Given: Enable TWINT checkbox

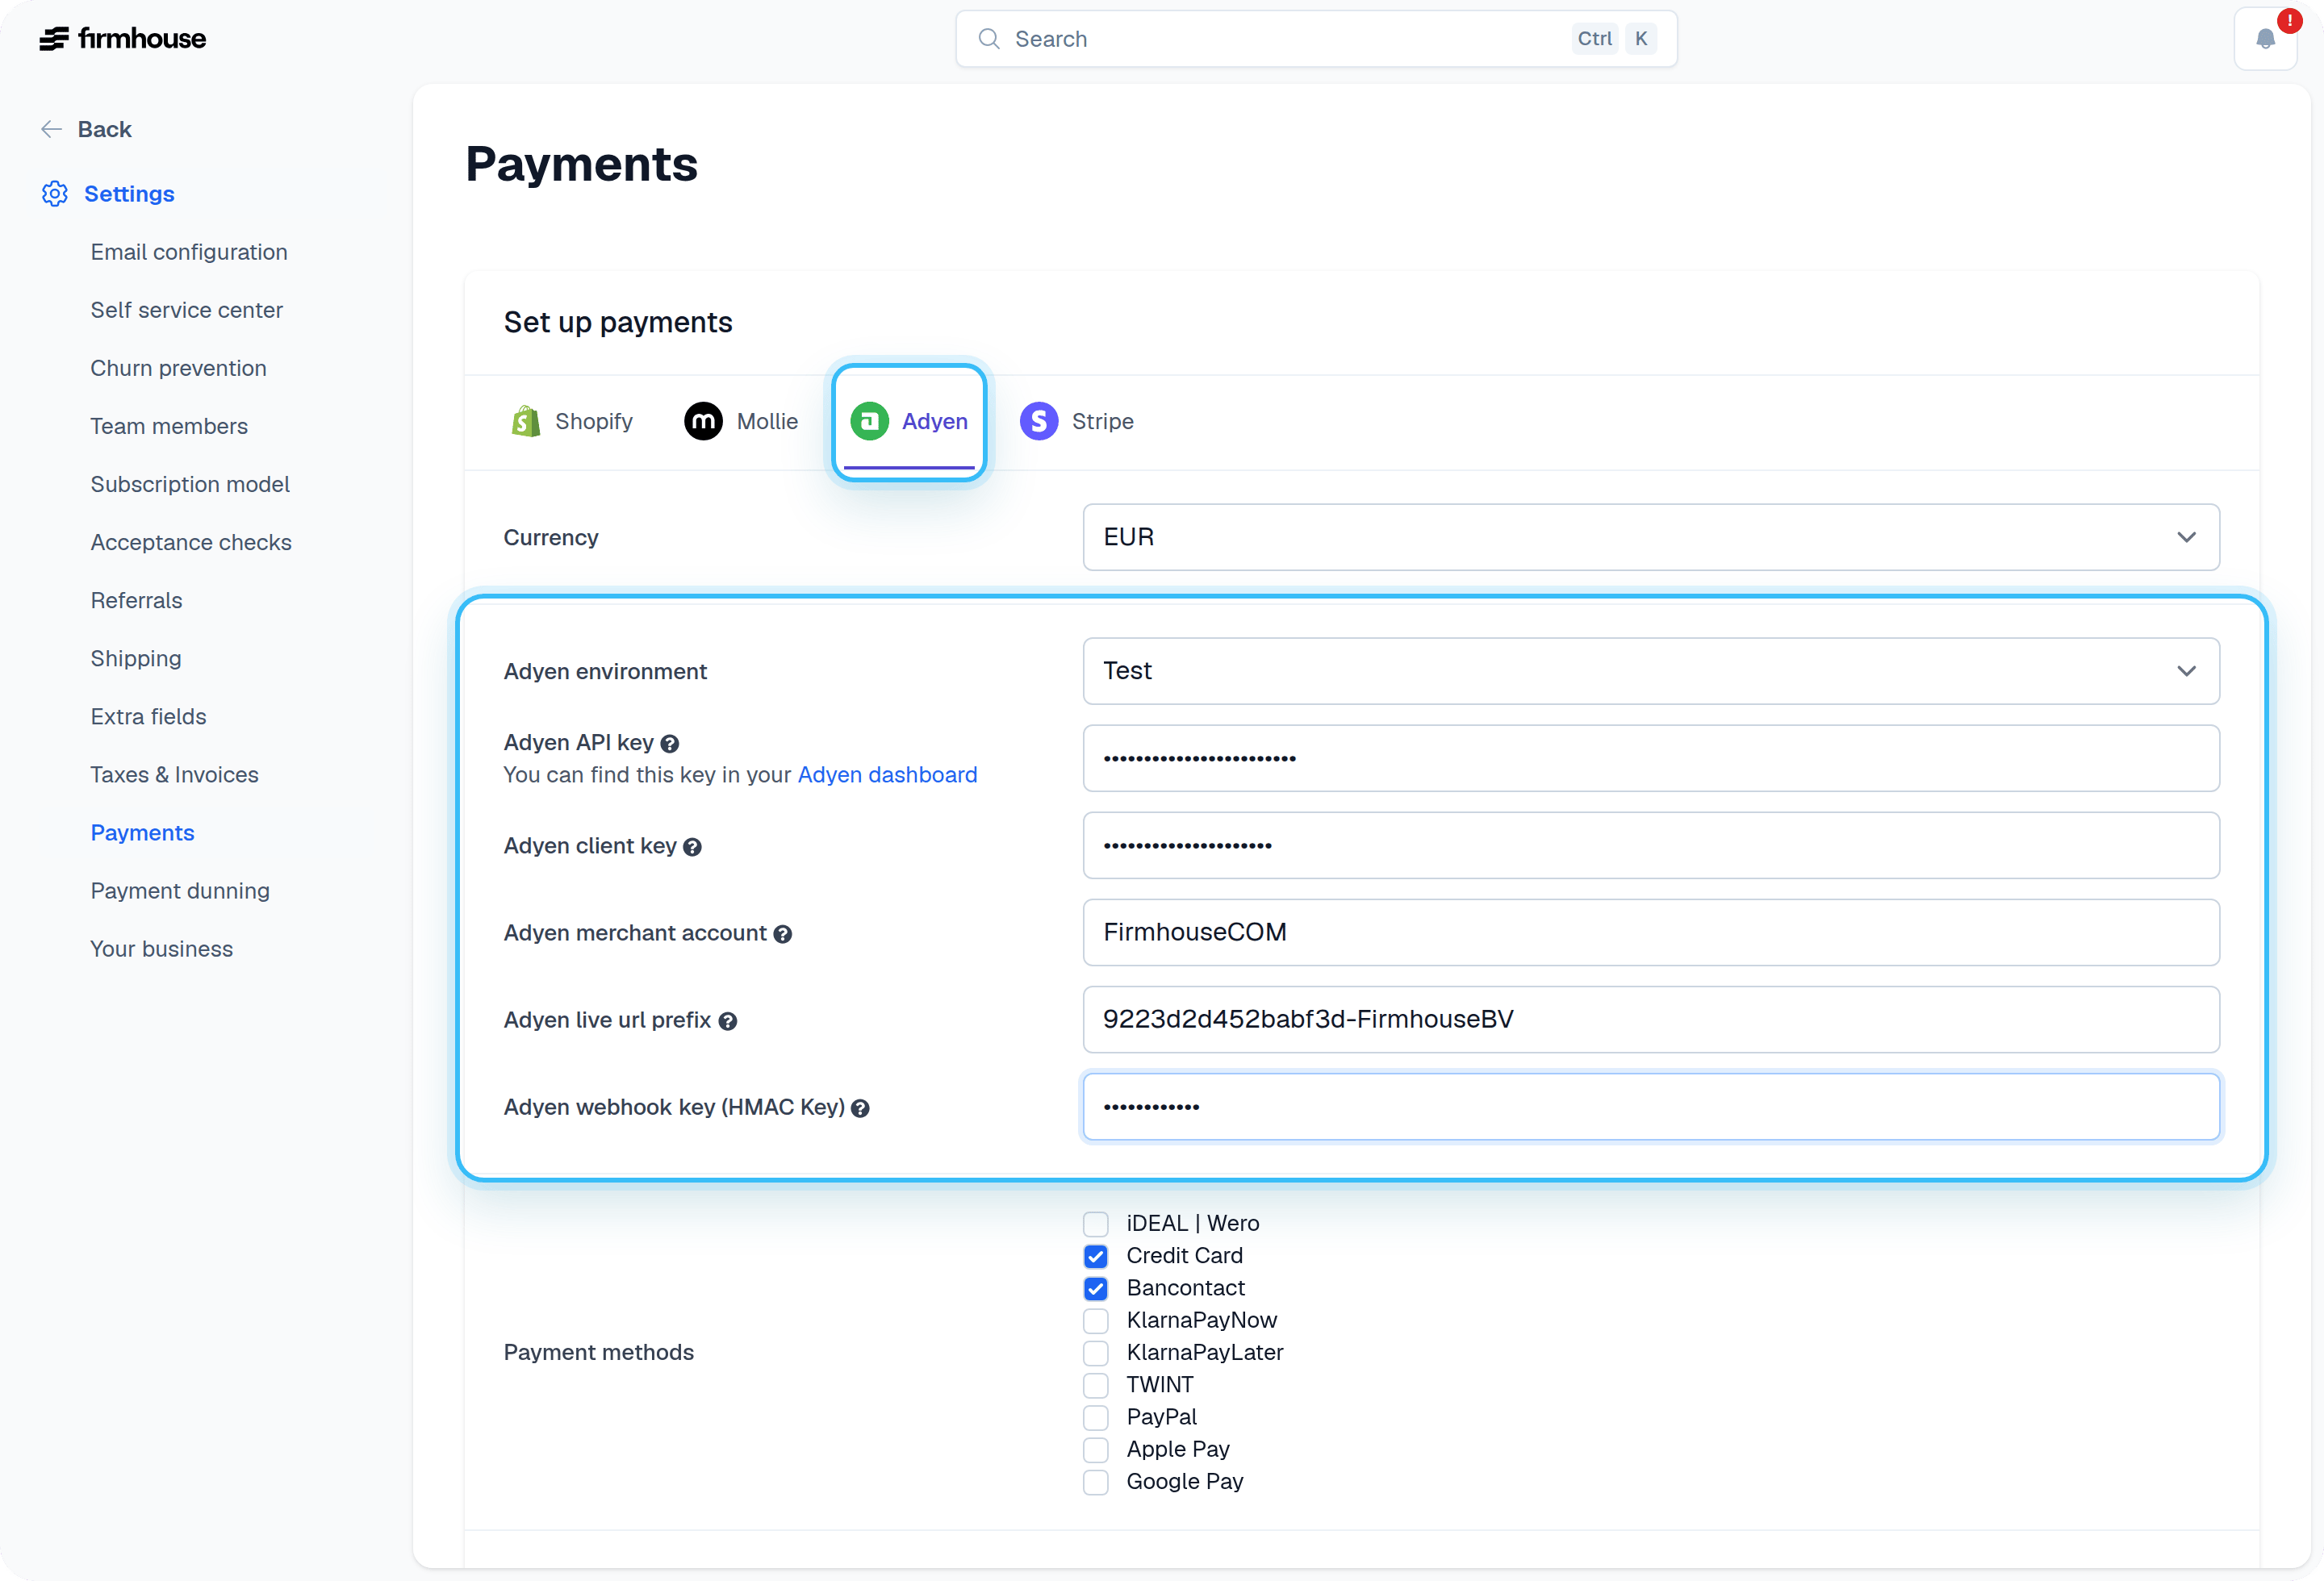Looking at the screenshot, I should coord(1096,1385).
